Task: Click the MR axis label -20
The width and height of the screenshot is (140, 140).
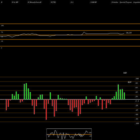Action: pos(137,106)
